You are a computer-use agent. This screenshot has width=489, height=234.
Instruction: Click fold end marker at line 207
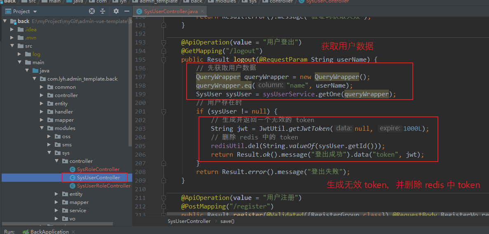click(164, 163)
